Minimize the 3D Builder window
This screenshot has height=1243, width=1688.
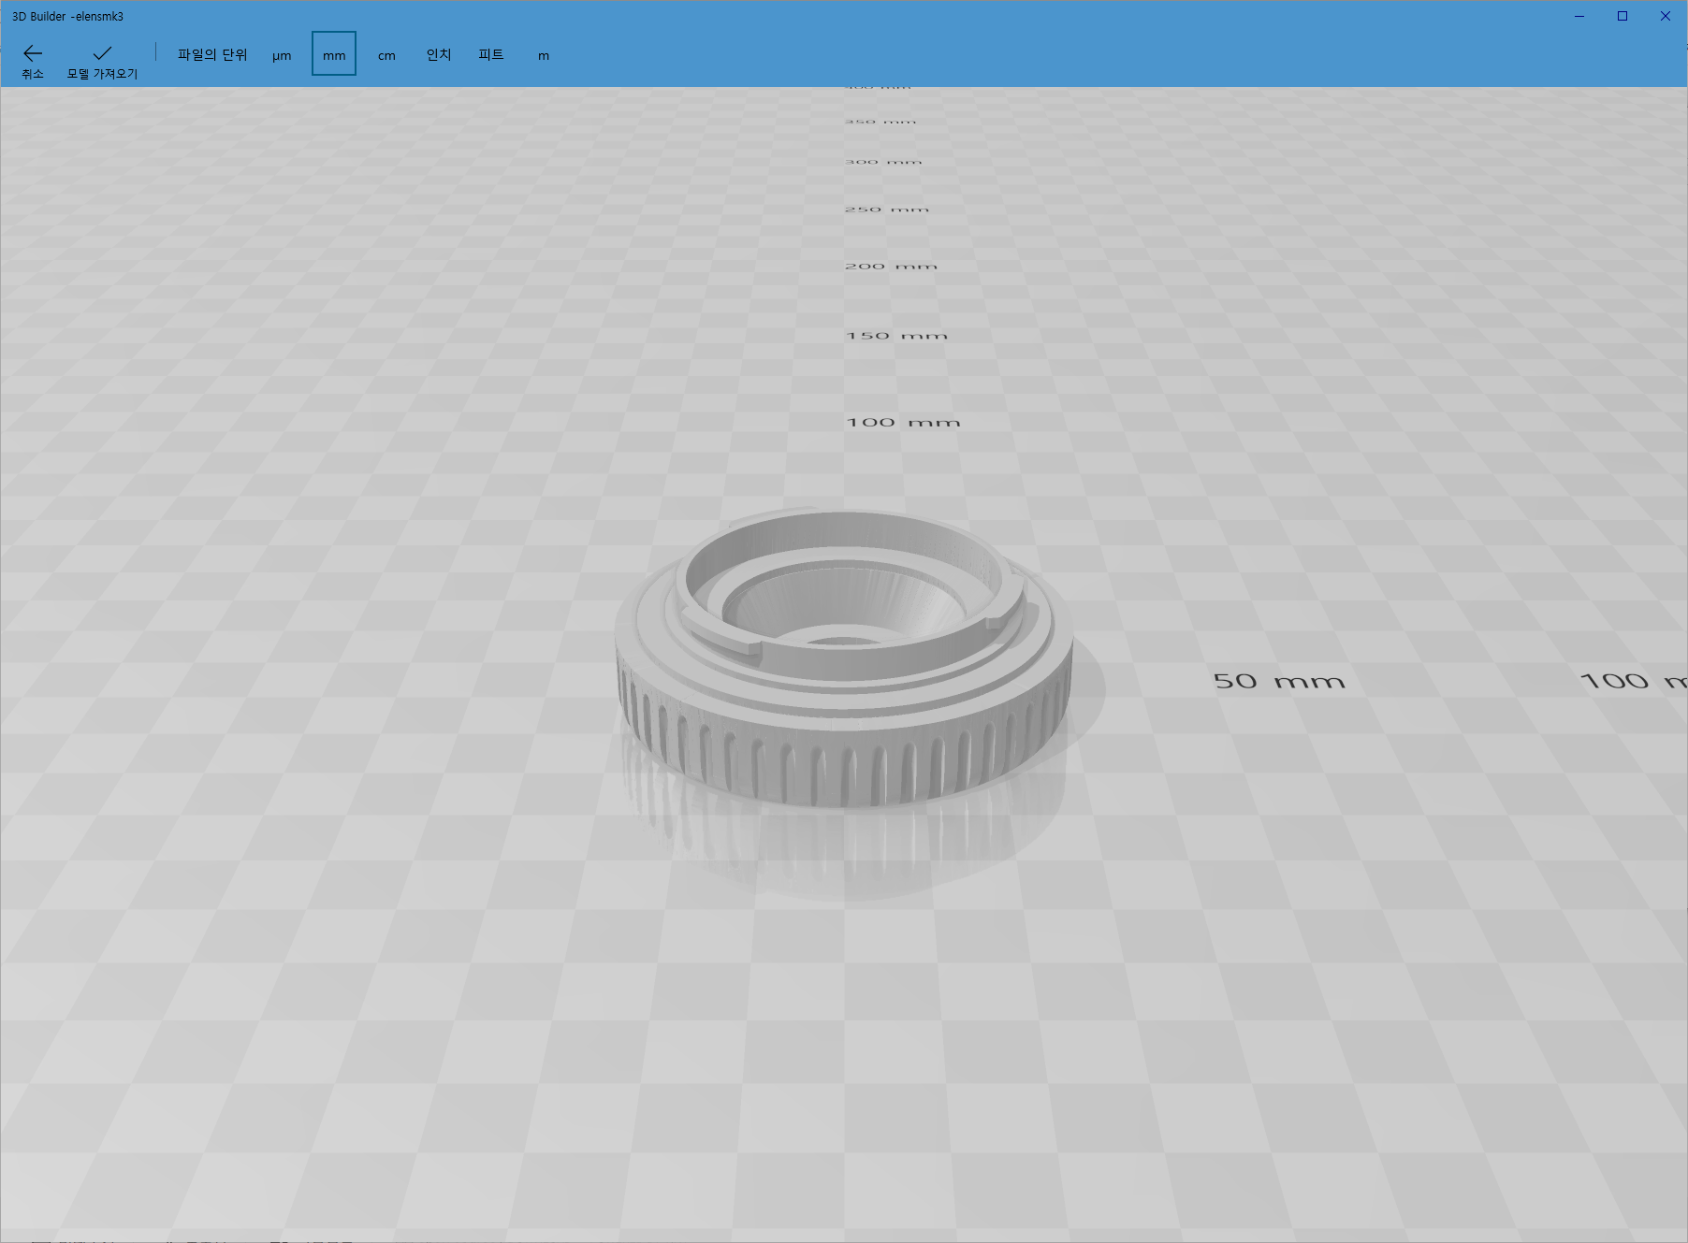pyautogui.click(x=1579, y=16)
